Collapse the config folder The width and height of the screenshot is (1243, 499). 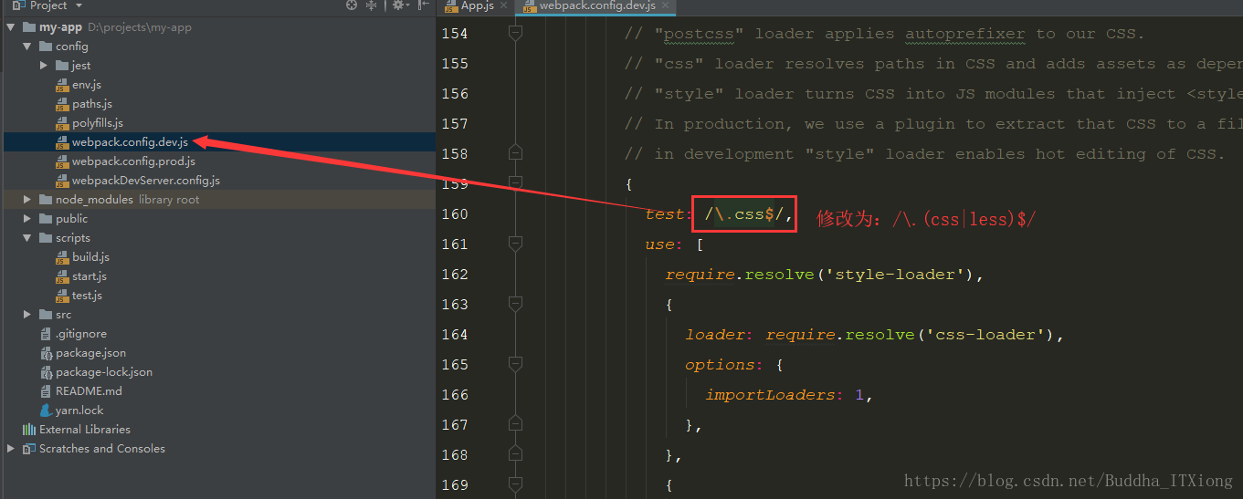pos(27,47)
